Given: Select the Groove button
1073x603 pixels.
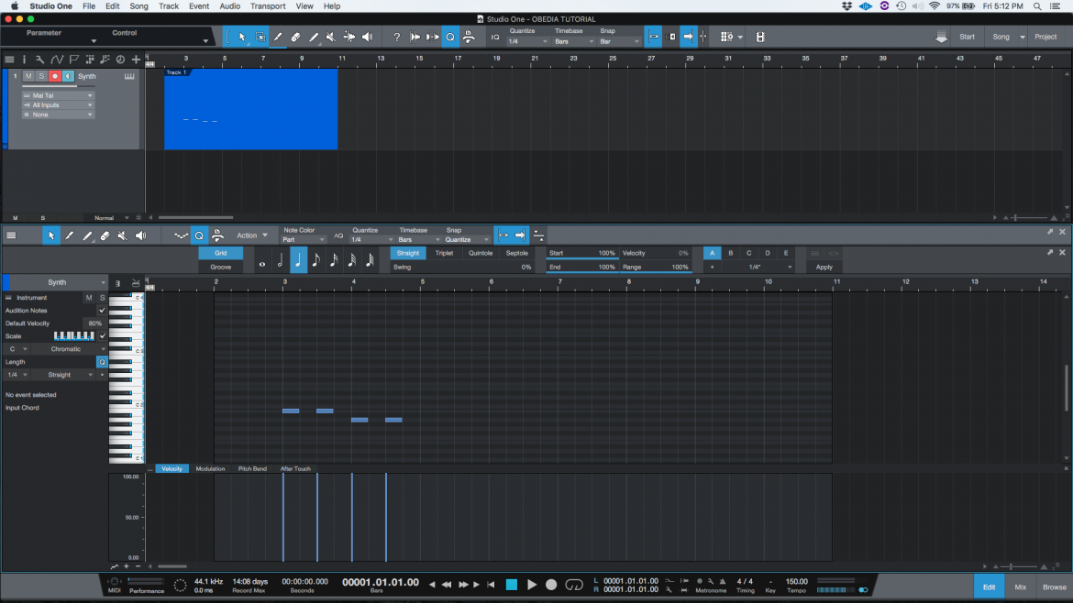Looking at the screenshot, I should 220,268.
